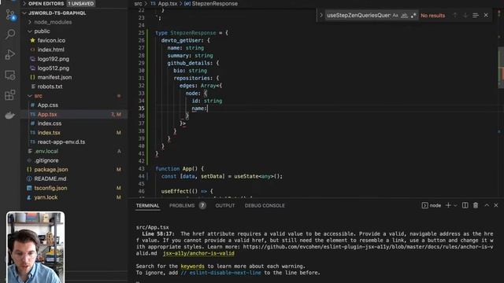This screenshot has width=504, height=283.
Task: Click the minimap on the editor edge
Action: point(501,68)
